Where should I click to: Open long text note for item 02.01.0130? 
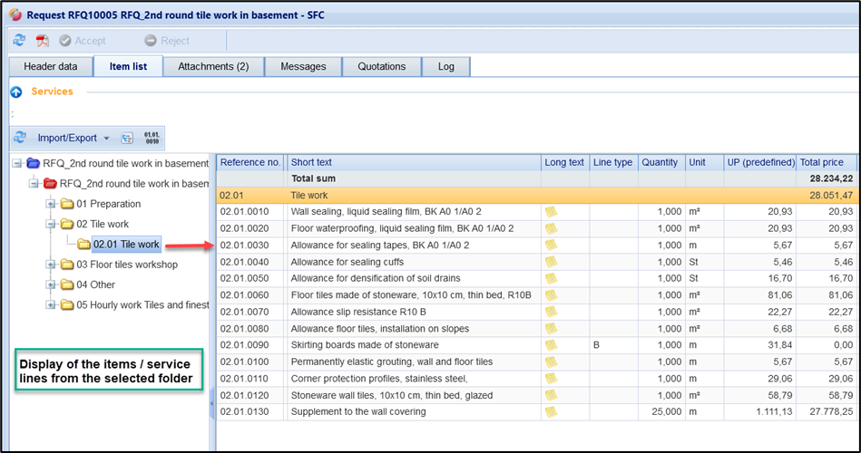[551, 412]
